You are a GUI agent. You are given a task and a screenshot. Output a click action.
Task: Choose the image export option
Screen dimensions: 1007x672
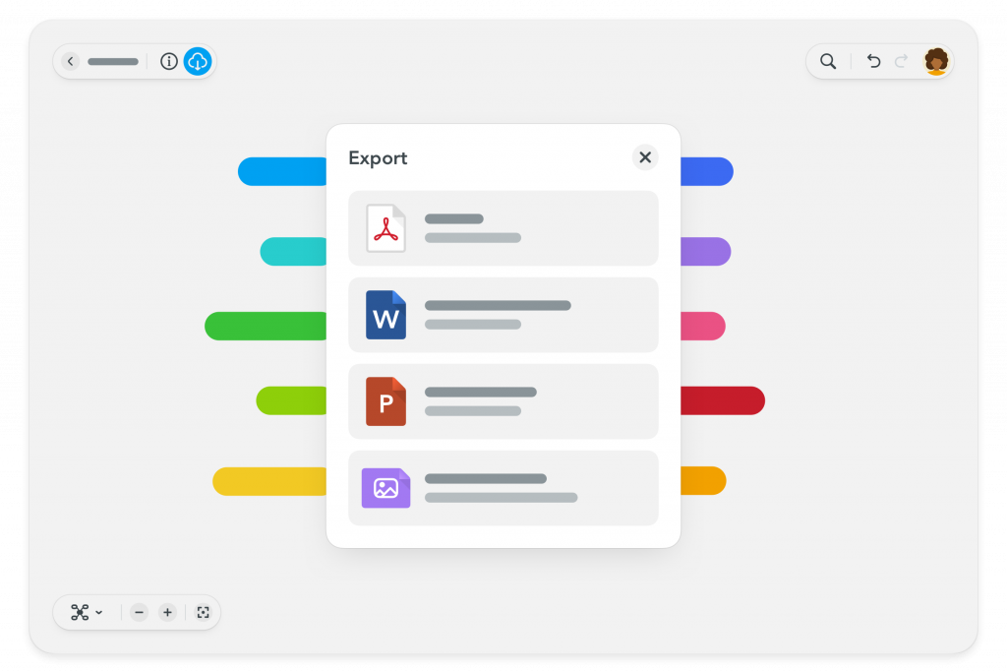[503, 488]
